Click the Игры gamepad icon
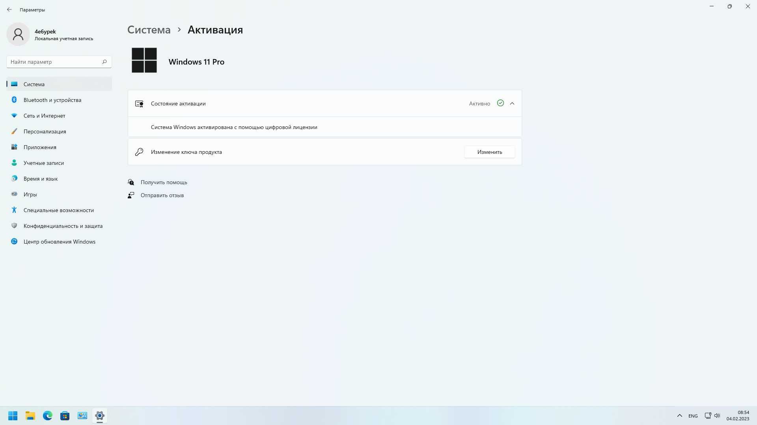The image size is (757, 425). pos(14,194)
